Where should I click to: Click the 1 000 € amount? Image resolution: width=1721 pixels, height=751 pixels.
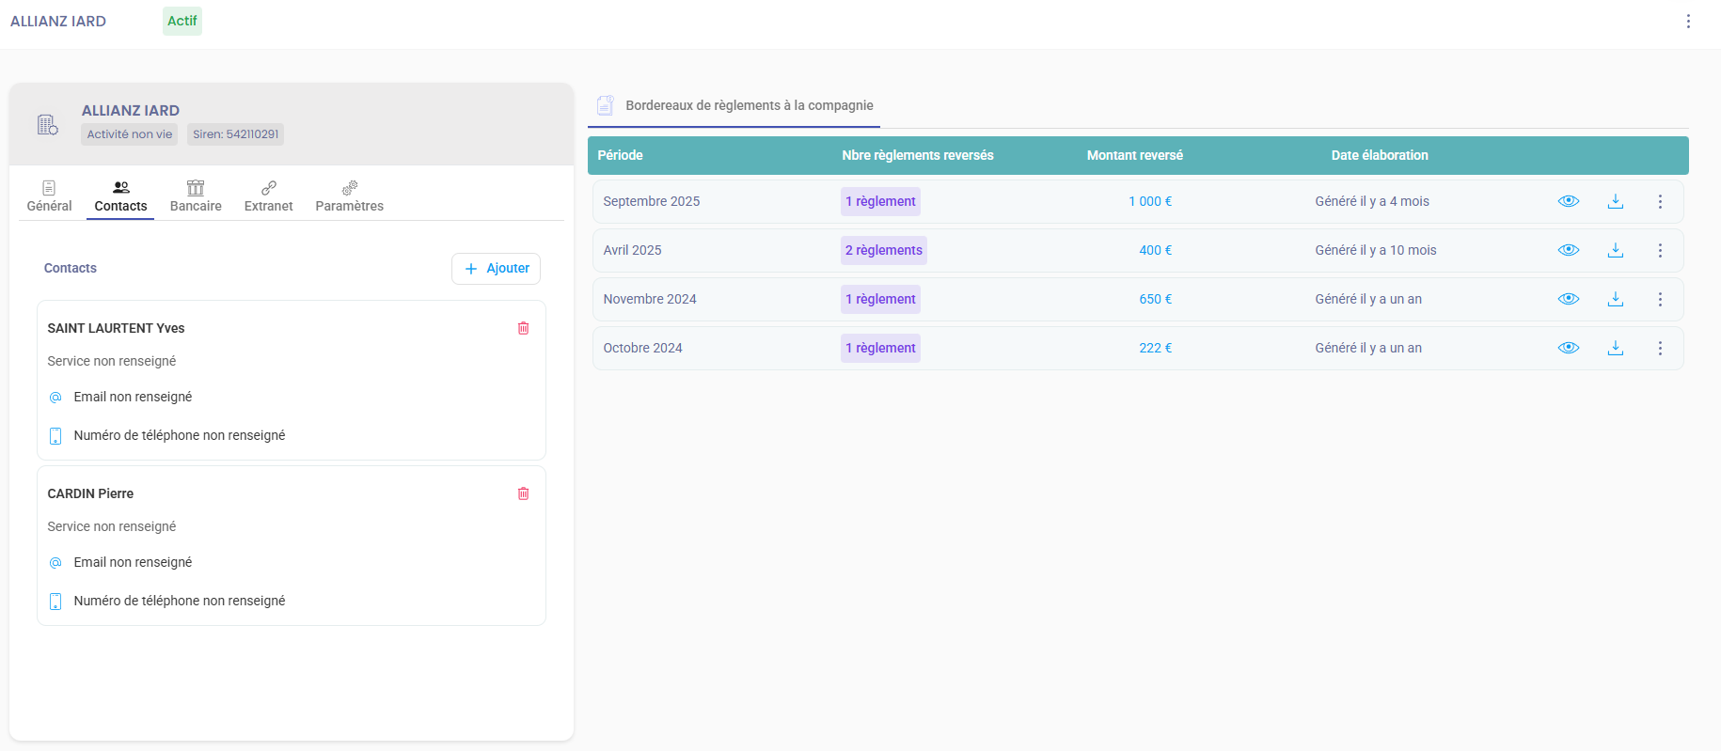pyautogui.click(x=1150, y=201)
